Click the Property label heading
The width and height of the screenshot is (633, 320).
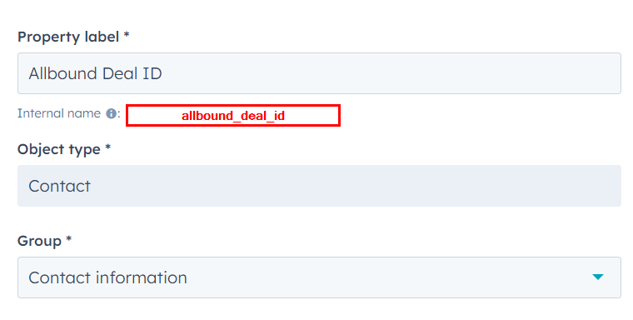coord(68,37)
